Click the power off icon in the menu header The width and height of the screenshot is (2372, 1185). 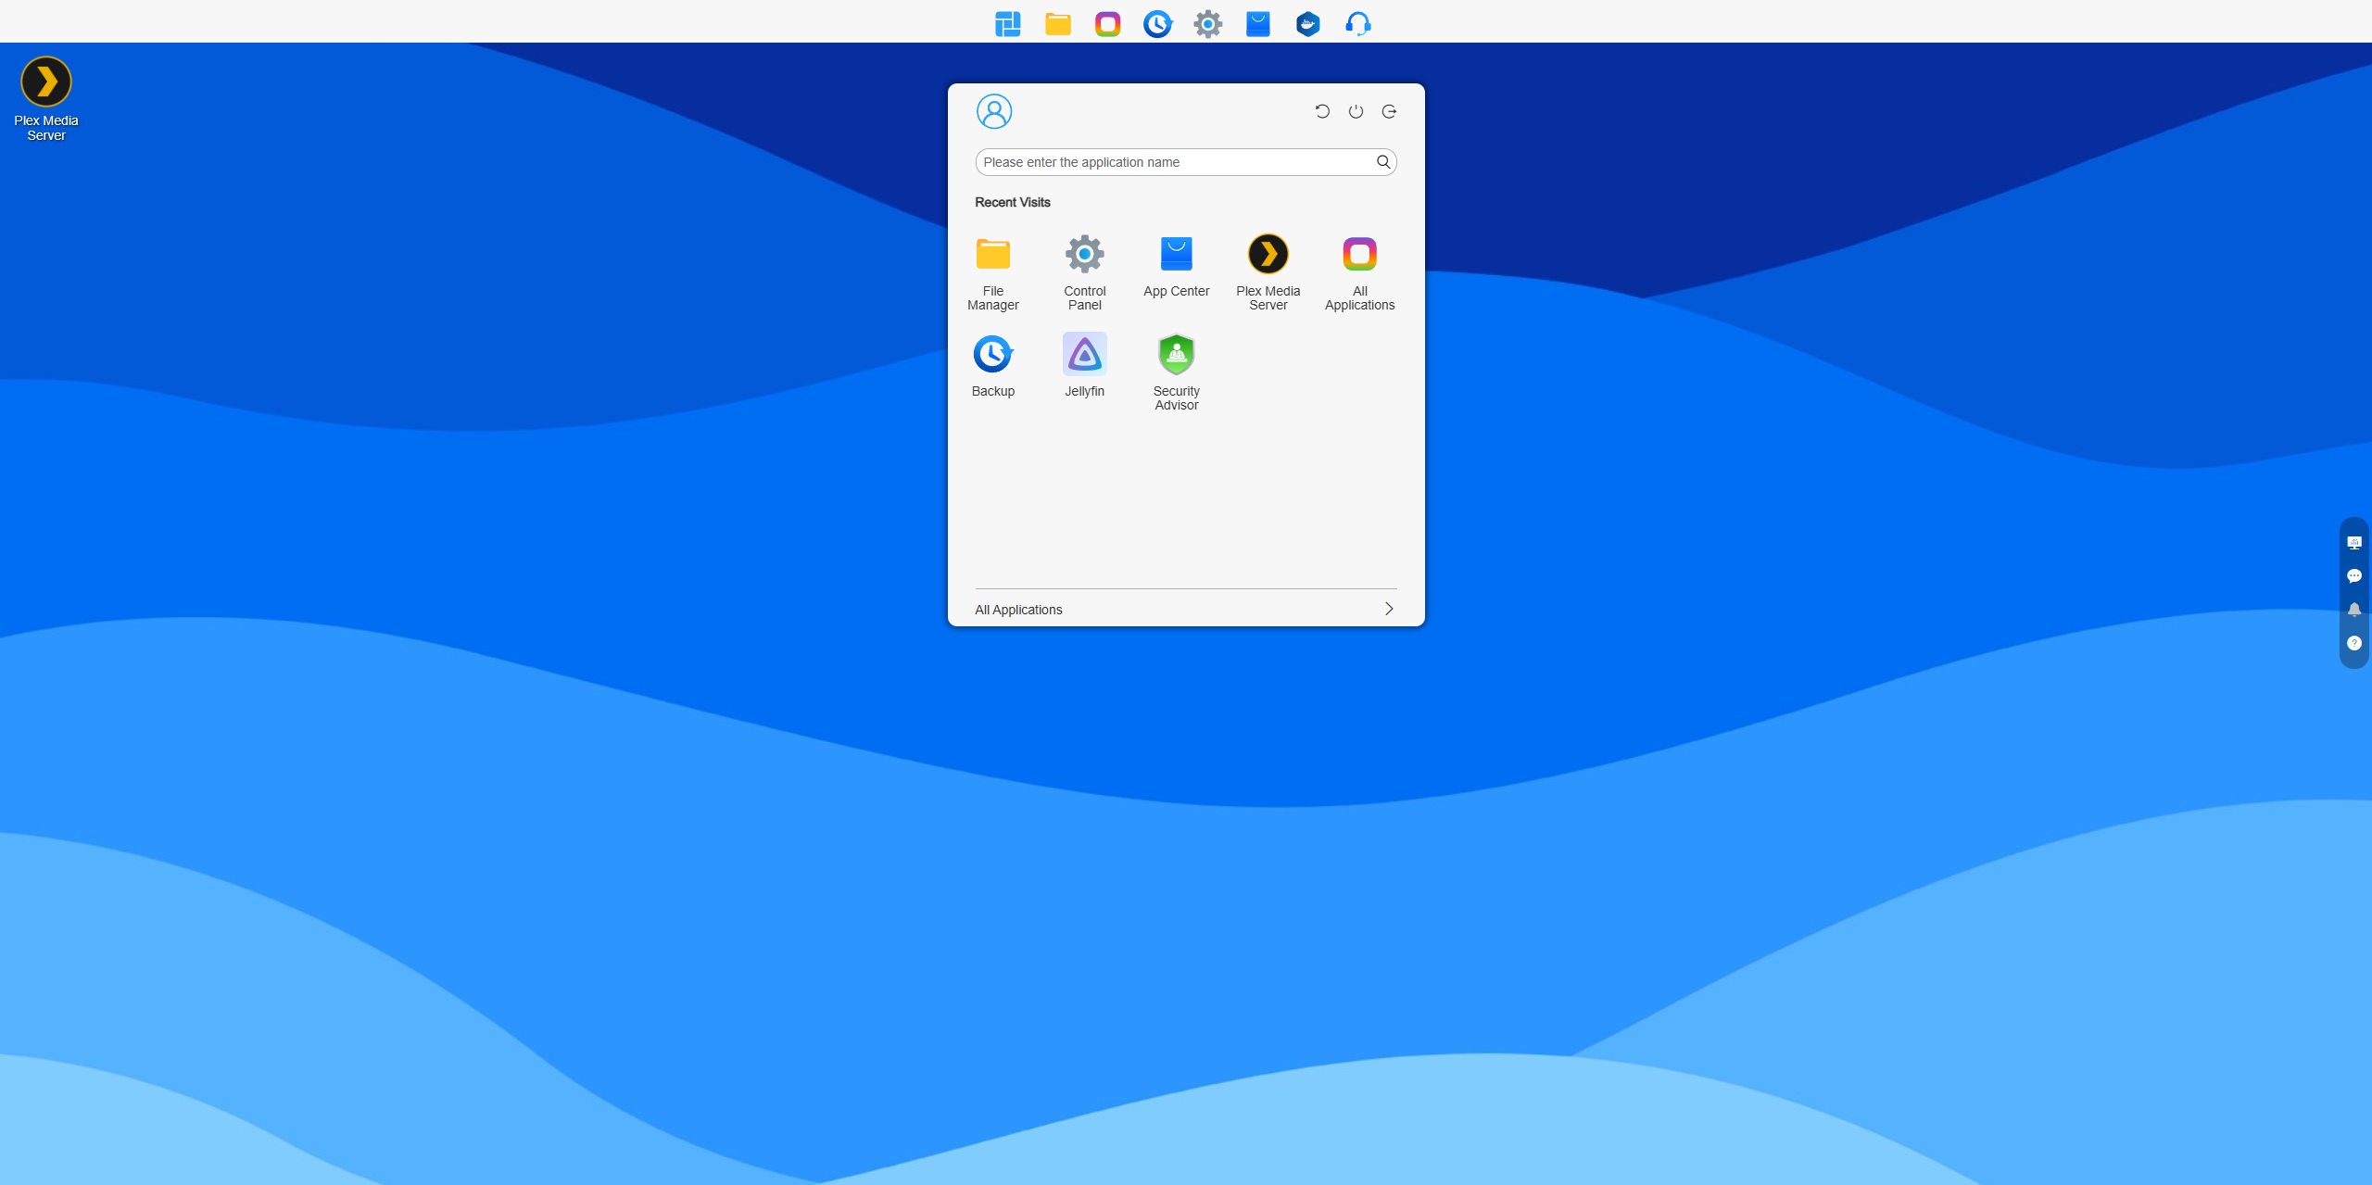(x=1356, y=111)
